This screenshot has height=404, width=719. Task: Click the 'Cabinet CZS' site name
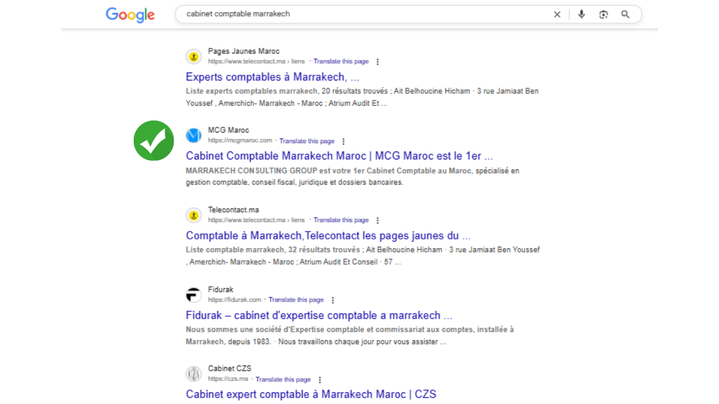tap(229, 368)
